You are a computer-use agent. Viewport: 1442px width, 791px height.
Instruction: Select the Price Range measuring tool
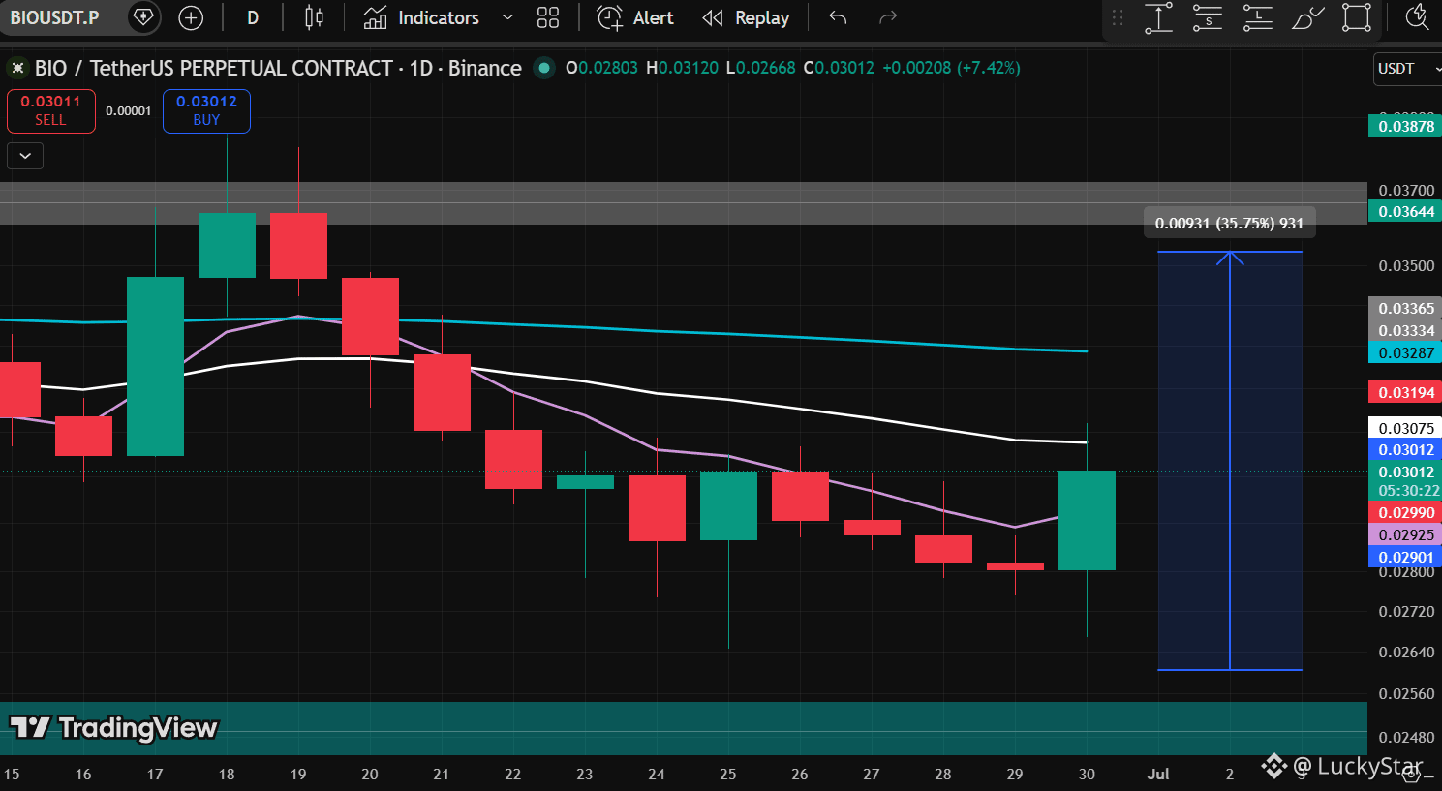click(1159, 17)
